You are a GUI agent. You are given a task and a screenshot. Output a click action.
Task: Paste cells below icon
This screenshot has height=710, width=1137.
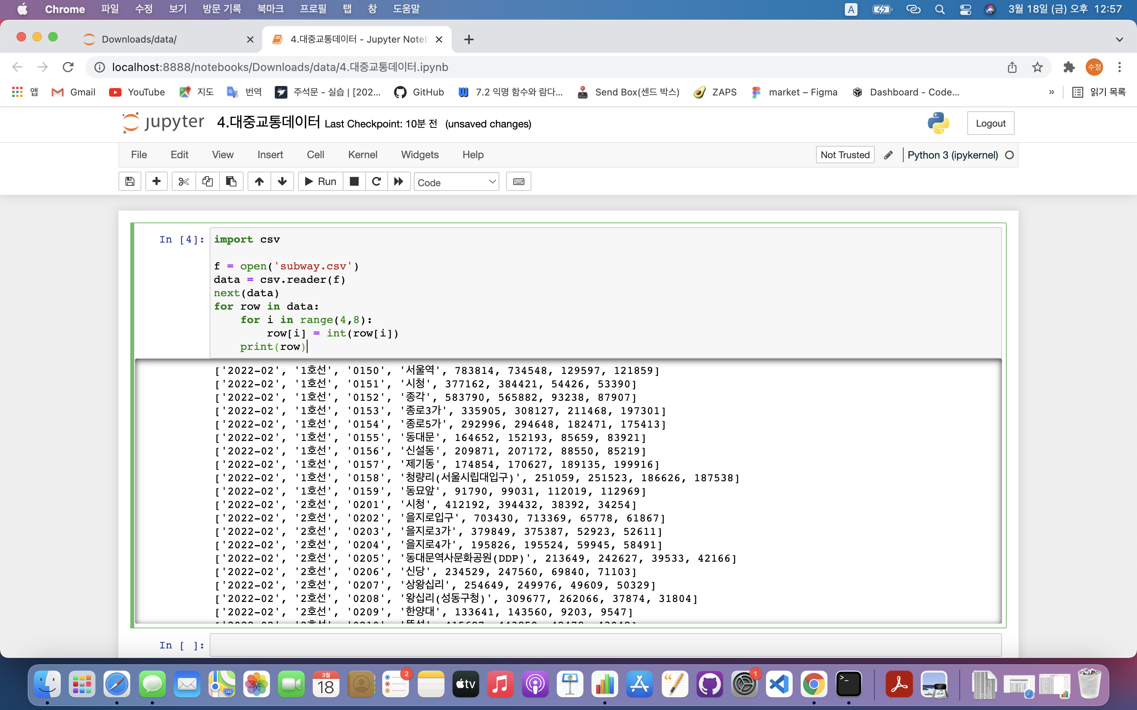click(x=231, y=182)
